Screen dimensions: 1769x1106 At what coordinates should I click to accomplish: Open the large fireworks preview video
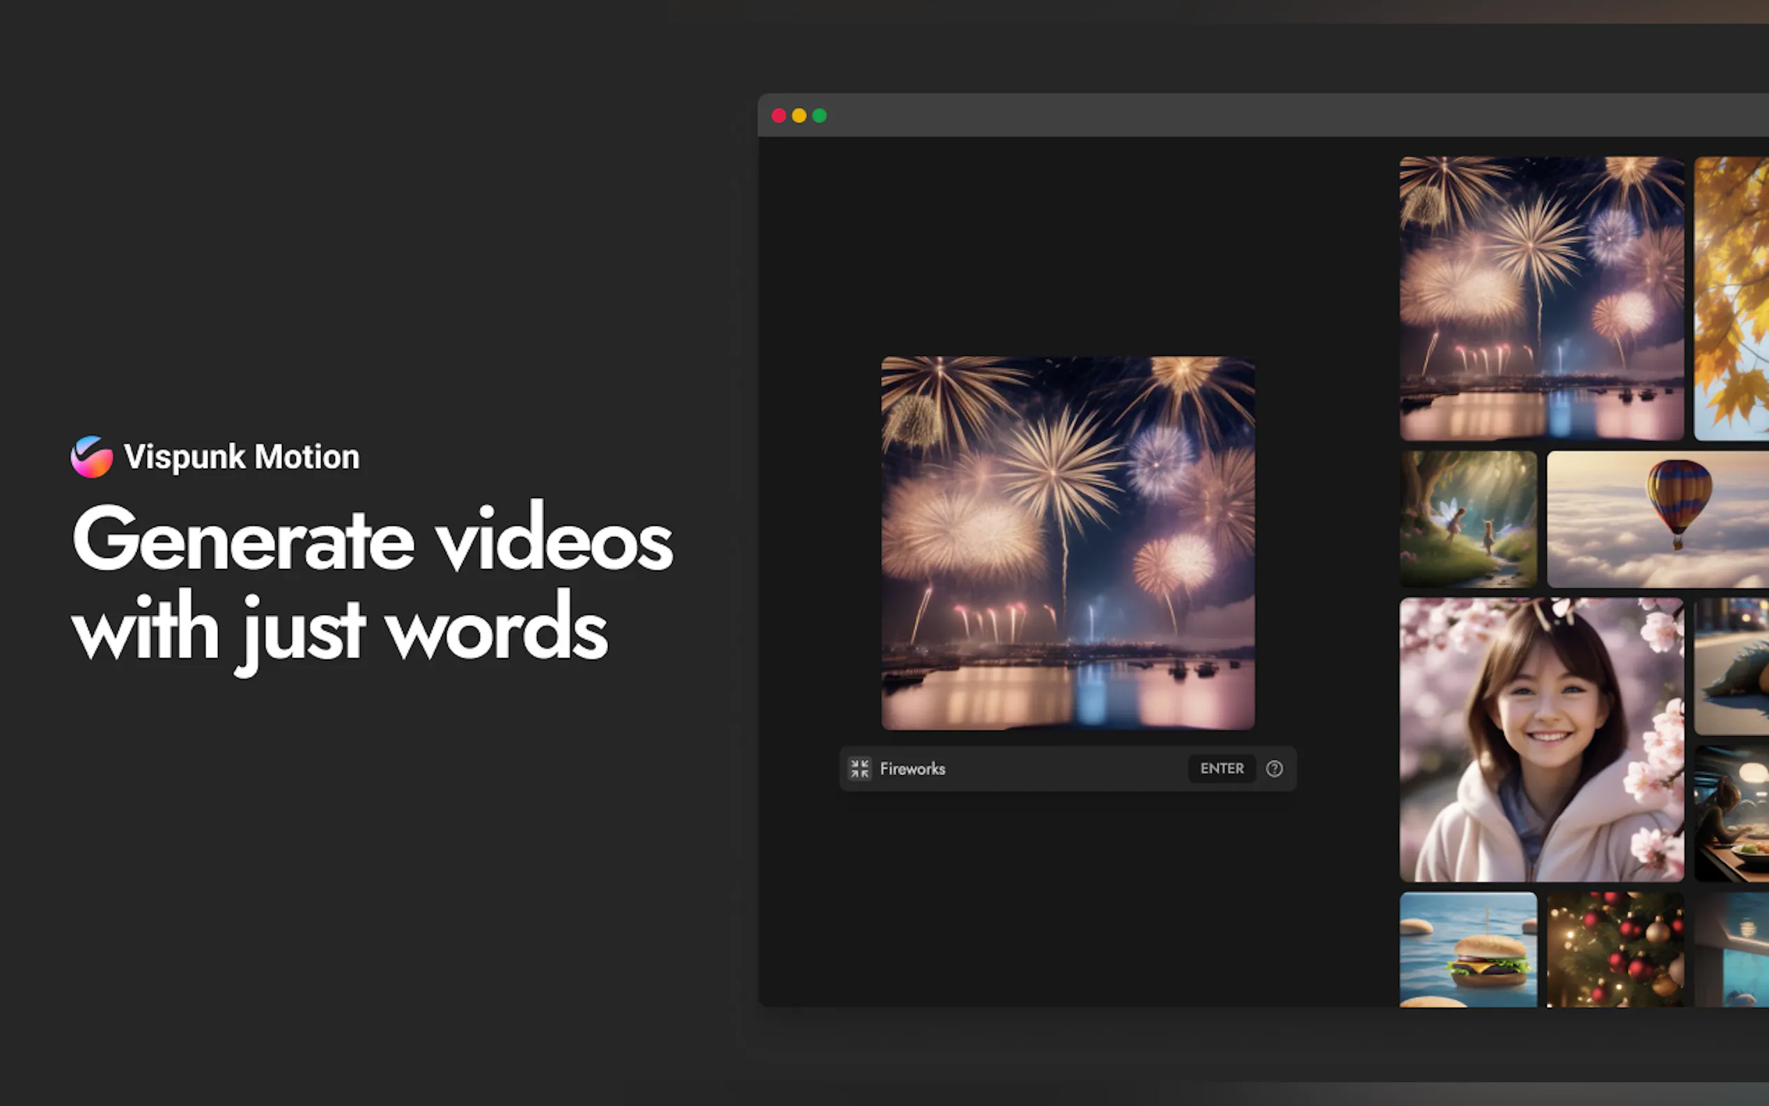(1068, 543)
